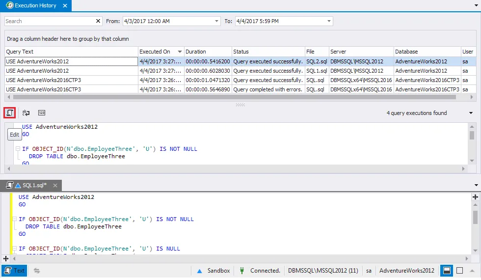This screenshot has height=280, width=481.
Task: Expand the query executions found dropdown arrow
Action: coord(471,113)
